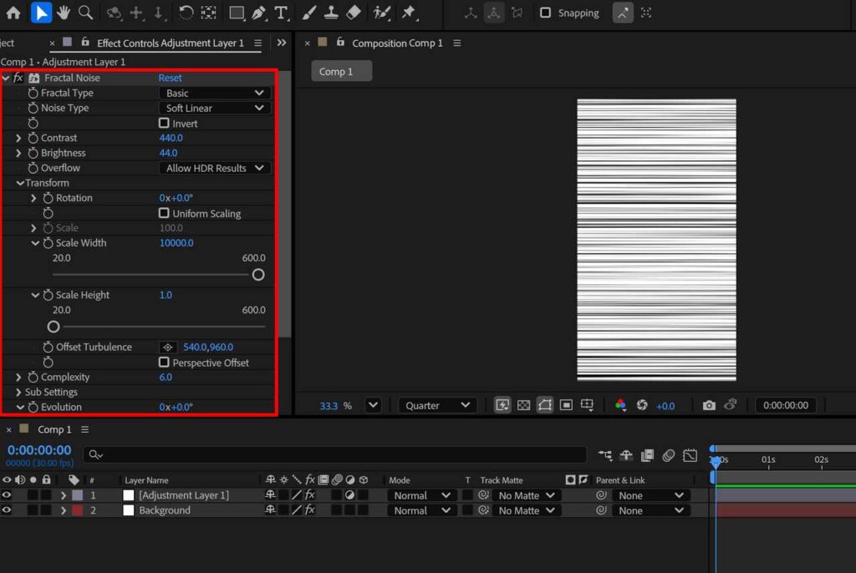Take a snapshot with the camera icon
This screenshot has height=573, width=856.
[709, 405]
